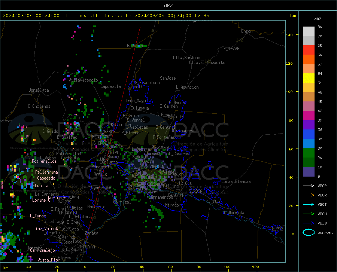Click the orange VBCR arrow in legend

point(309,195)
